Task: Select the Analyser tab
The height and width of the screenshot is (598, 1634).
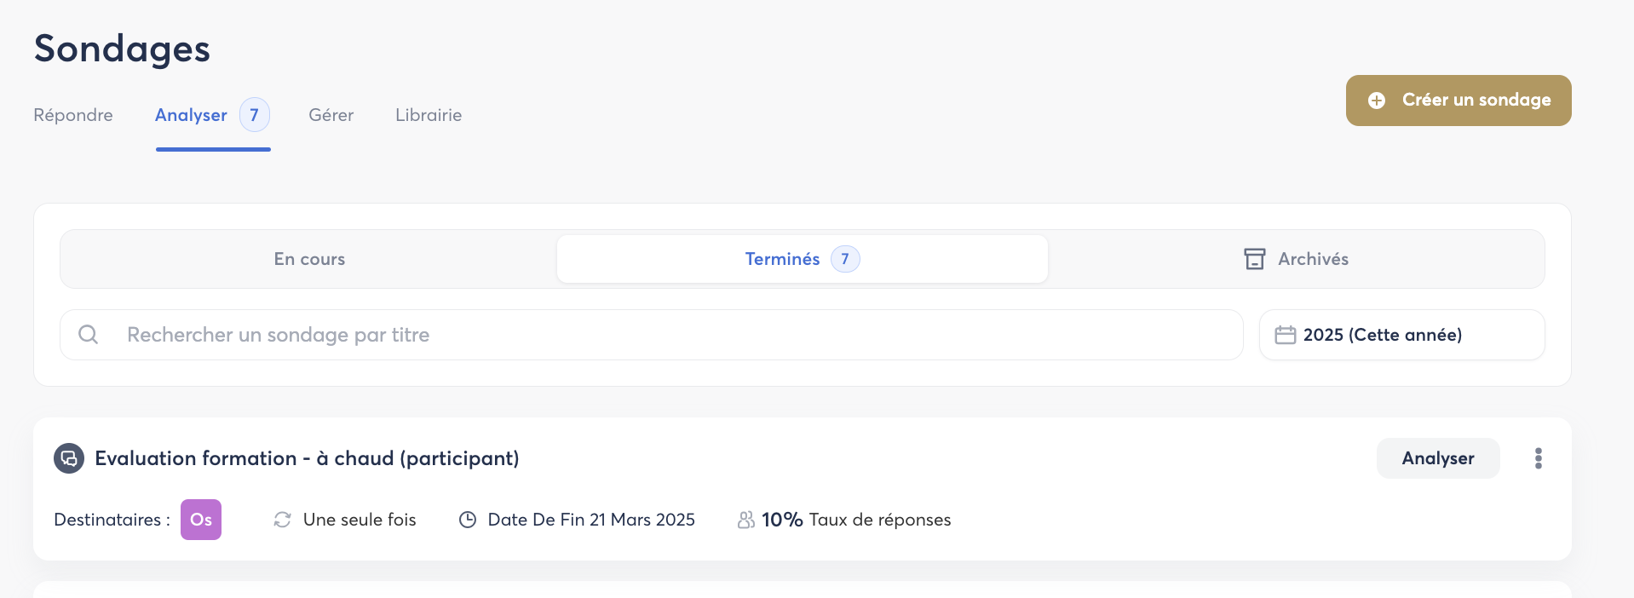Action: tap(192, 115)
